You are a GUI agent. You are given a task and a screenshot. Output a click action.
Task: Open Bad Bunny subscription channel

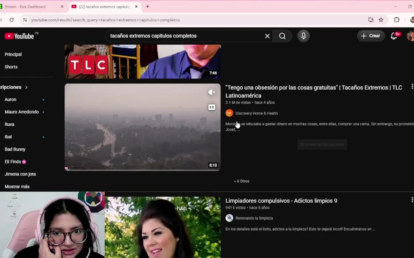coord(15,149)
